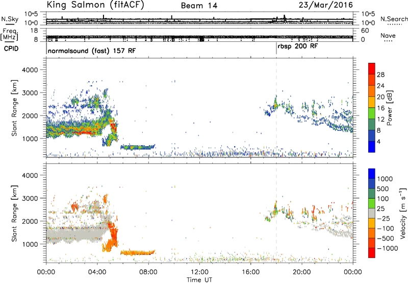Click the "20:00" time tick label
The height and width of the screenshot is (283, 408).
coord(301,272)
